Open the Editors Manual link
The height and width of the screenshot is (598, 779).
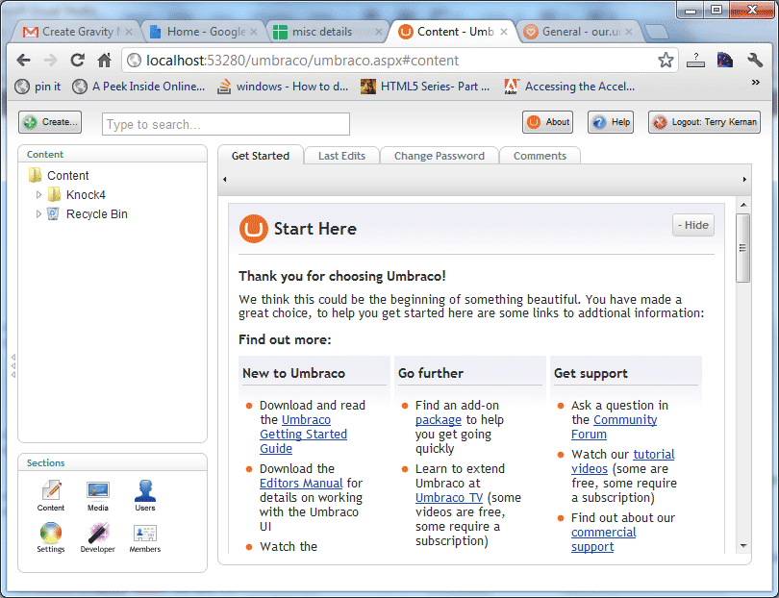tap(301, 483)
